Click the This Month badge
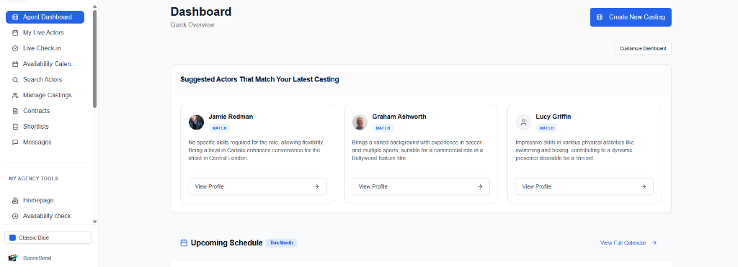 [x=281, y=243]
